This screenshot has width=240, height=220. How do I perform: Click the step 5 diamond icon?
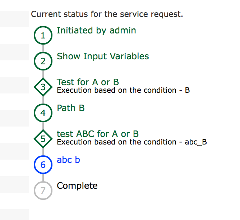(x=43, y=139)
